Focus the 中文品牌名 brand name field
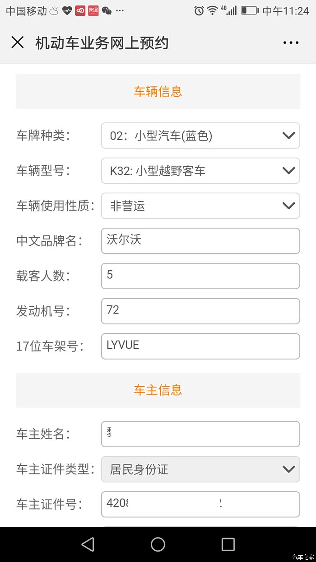316x562 pixels. click(x=200, y=241)
